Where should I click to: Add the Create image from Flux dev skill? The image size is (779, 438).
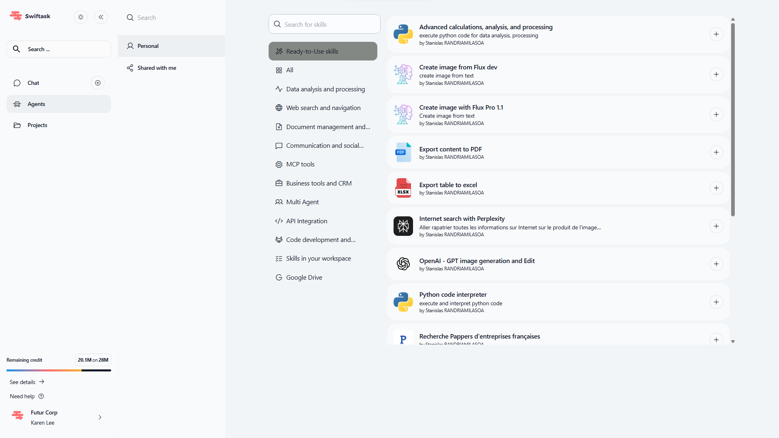(x=716, y=74)
